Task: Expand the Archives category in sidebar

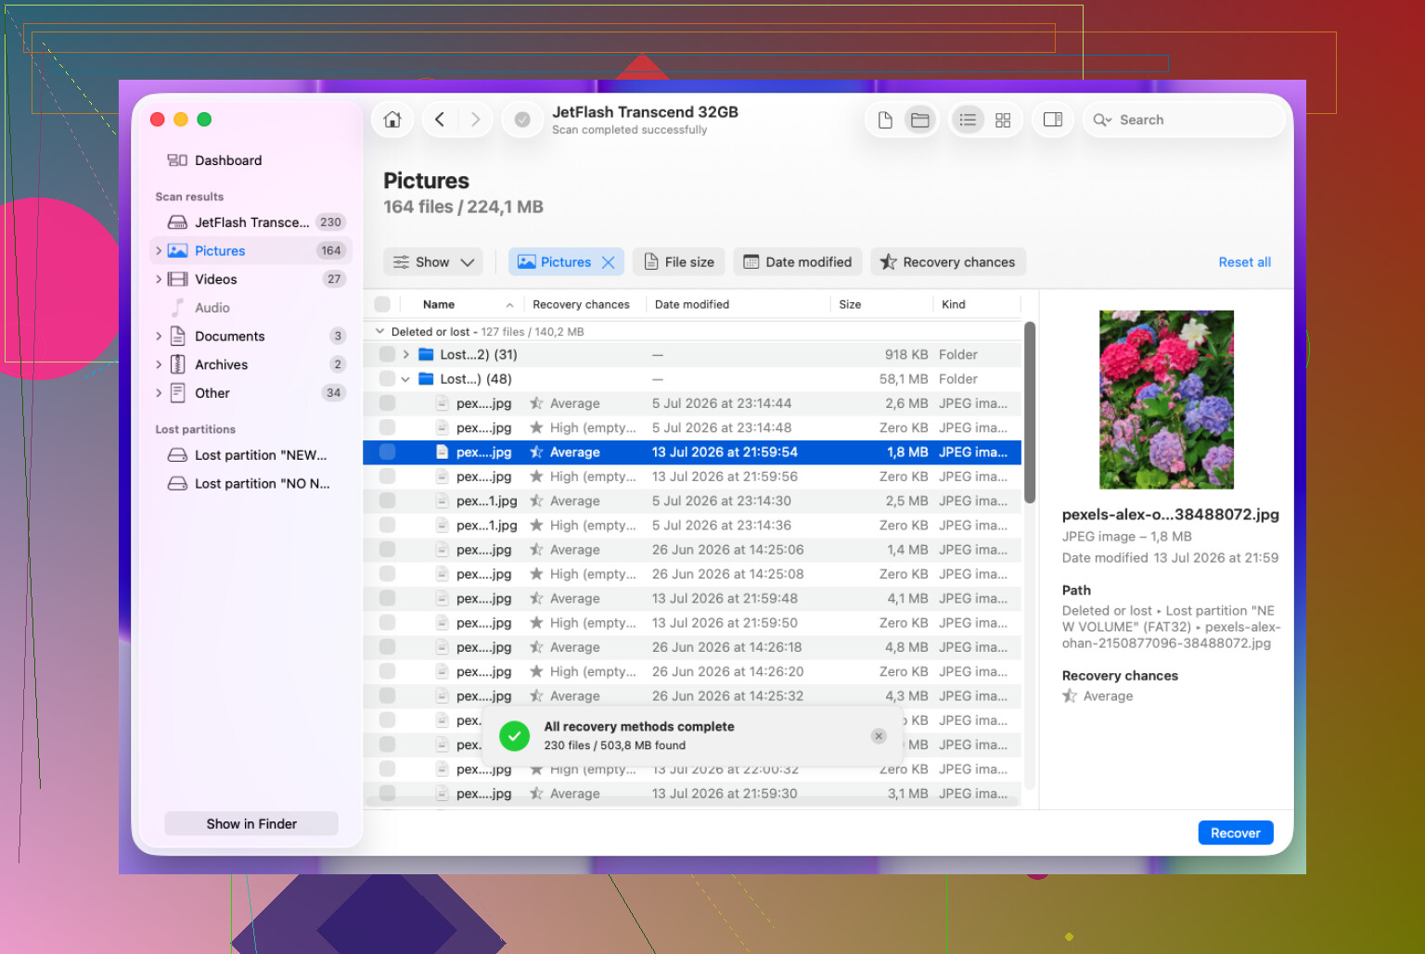Action: (x=159, y=364)
